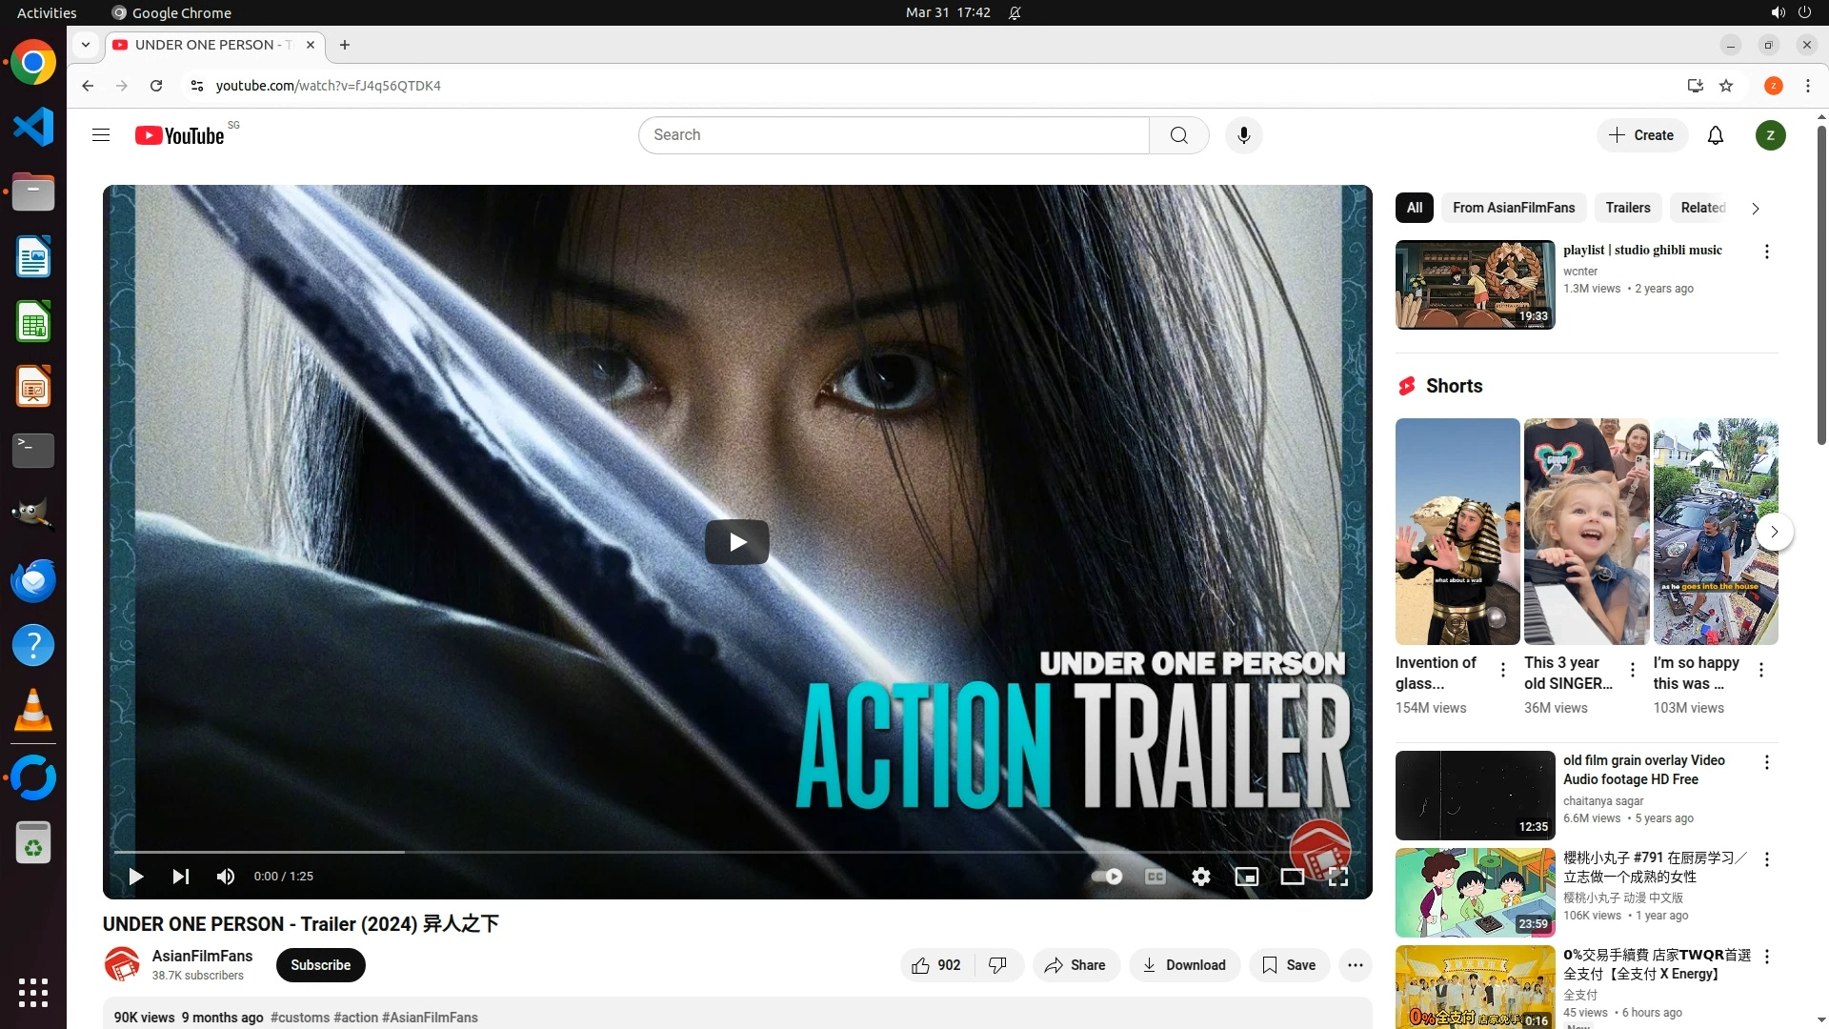
Task: Toggle autoplay switch in player
Action: (1106, 877)
